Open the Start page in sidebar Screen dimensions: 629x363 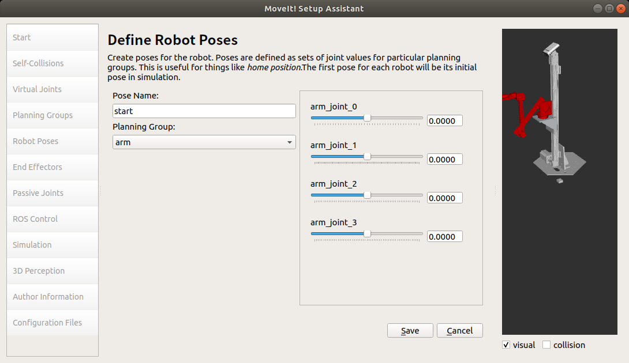[x=53, y=37]
